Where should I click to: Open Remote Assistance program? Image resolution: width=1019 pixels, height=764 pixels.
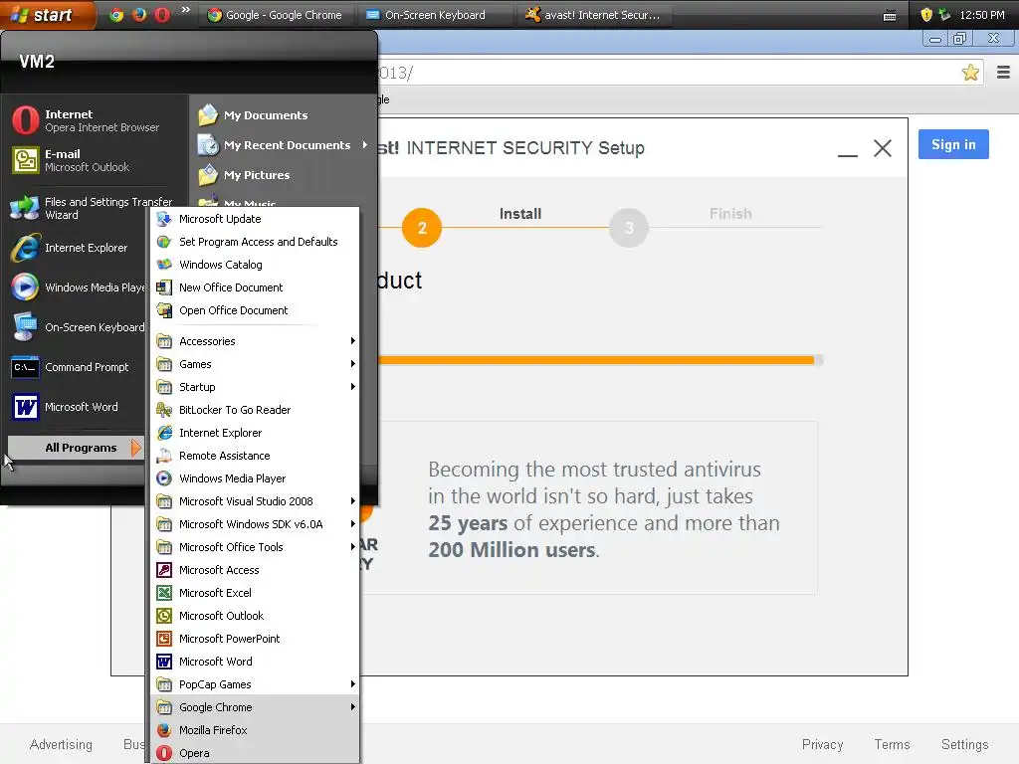pos(256,456)
